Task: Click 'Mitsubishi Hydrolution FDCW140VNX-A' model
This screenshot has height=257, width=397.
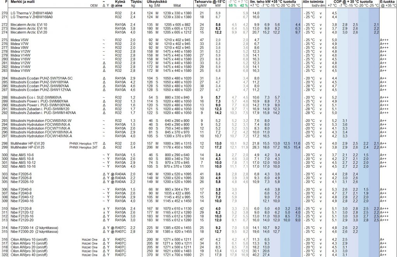Action: pyautogui.click(x=41, y=136)
